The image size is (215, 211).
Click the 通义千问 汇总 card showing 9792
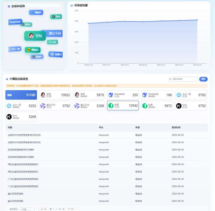55,106
